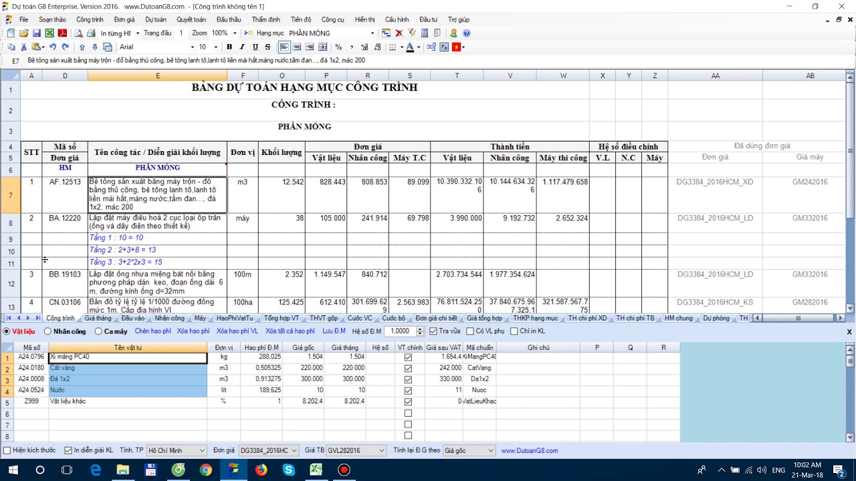
Task: Switch to the Cước VC sheet tab
Action: click(x=360, y=319)
